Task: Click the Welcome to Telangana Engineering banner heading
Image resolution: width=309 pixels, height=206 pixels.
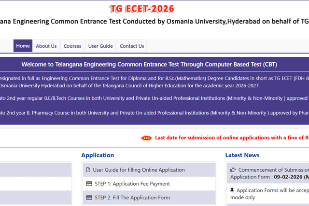Action: coord(149,64)
